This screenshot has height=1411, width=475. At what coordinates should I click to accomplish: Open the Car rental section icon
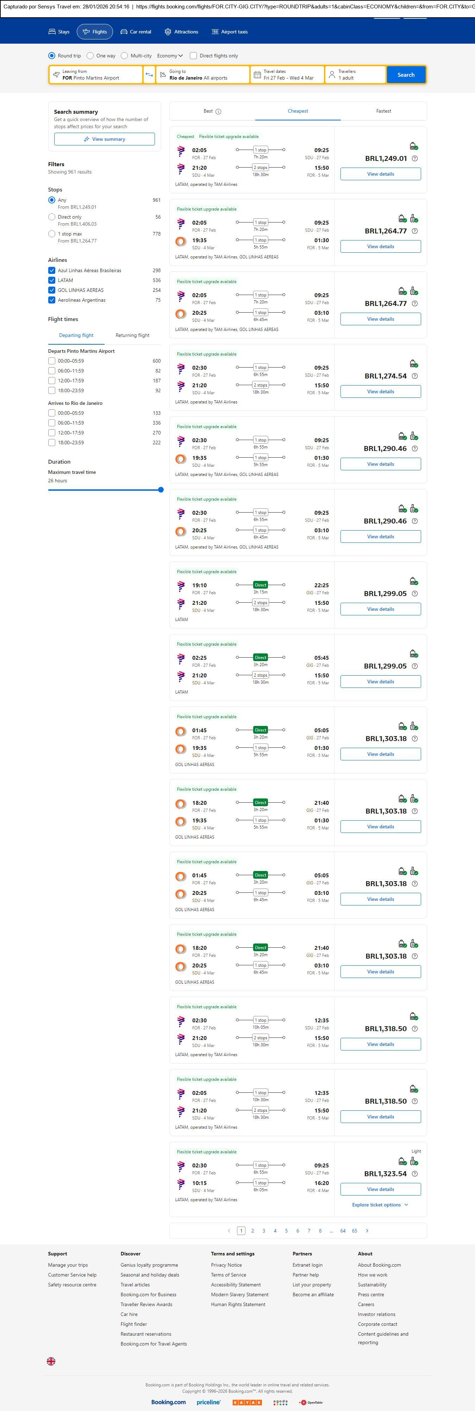[x=124, y=32]
